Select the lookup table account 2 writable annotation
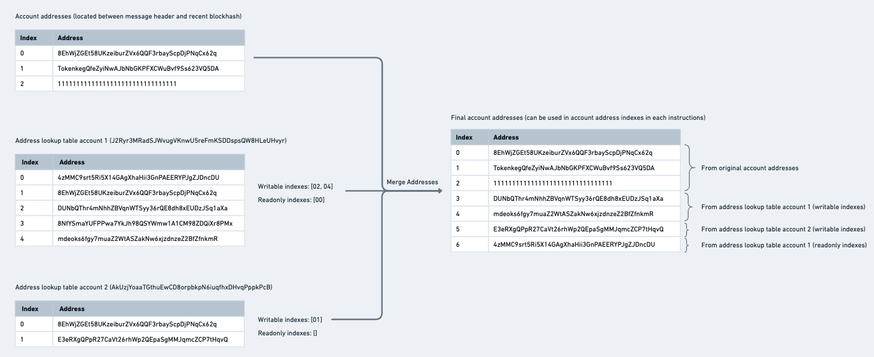874x357 pixels. click(783, 229)
